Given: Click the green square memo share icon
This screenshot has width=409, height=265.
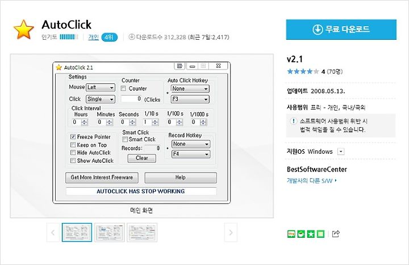Looking at the screenshot, I should pos(320,234).
